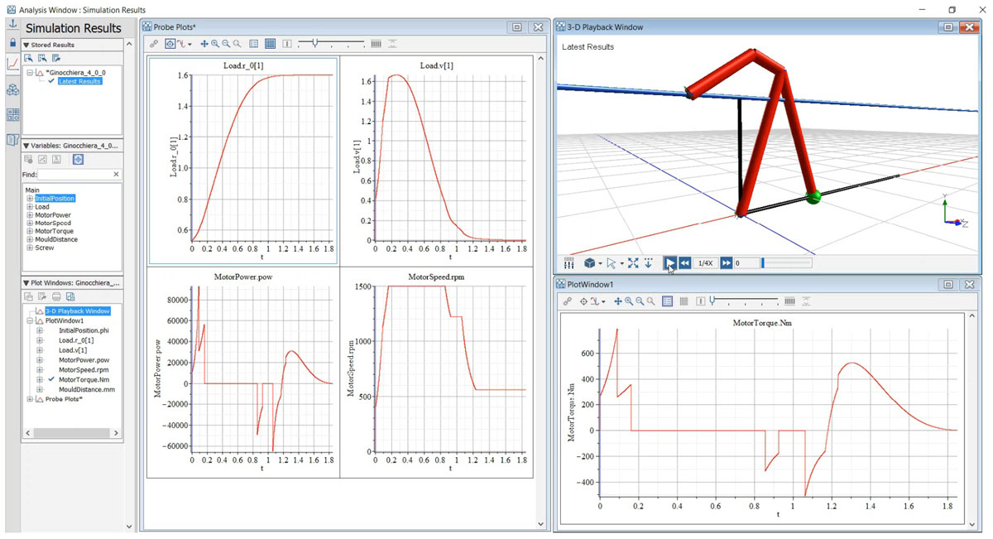Image resolution: width=993 pixels, height=539 pixels.
Task: Select pan tool in PlotWindow1 toolbar
Action: click(x=618, y=301)
